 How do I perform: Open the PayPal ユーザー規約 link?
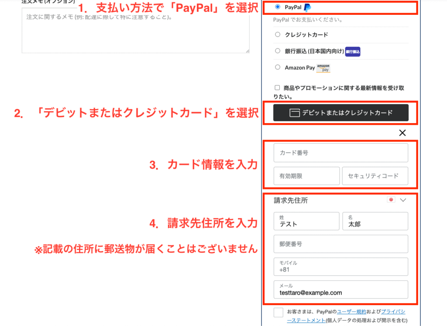tap(352, 312)
